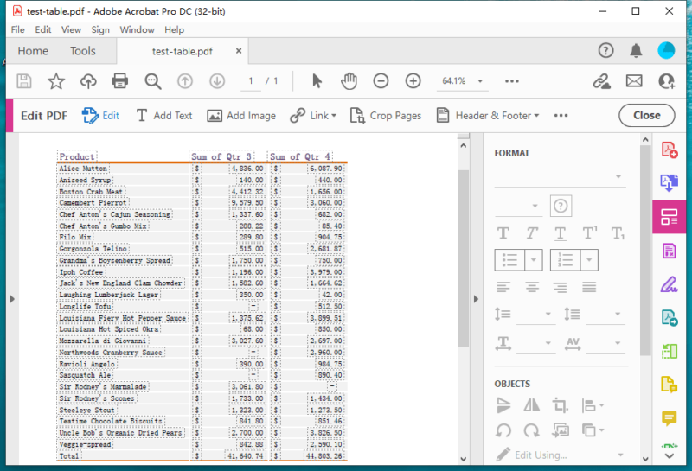Image resolution: width=692 pixels, height=471 pixels.
Task: Go to next page arrow icon
Action: click(x=217, y=81)
